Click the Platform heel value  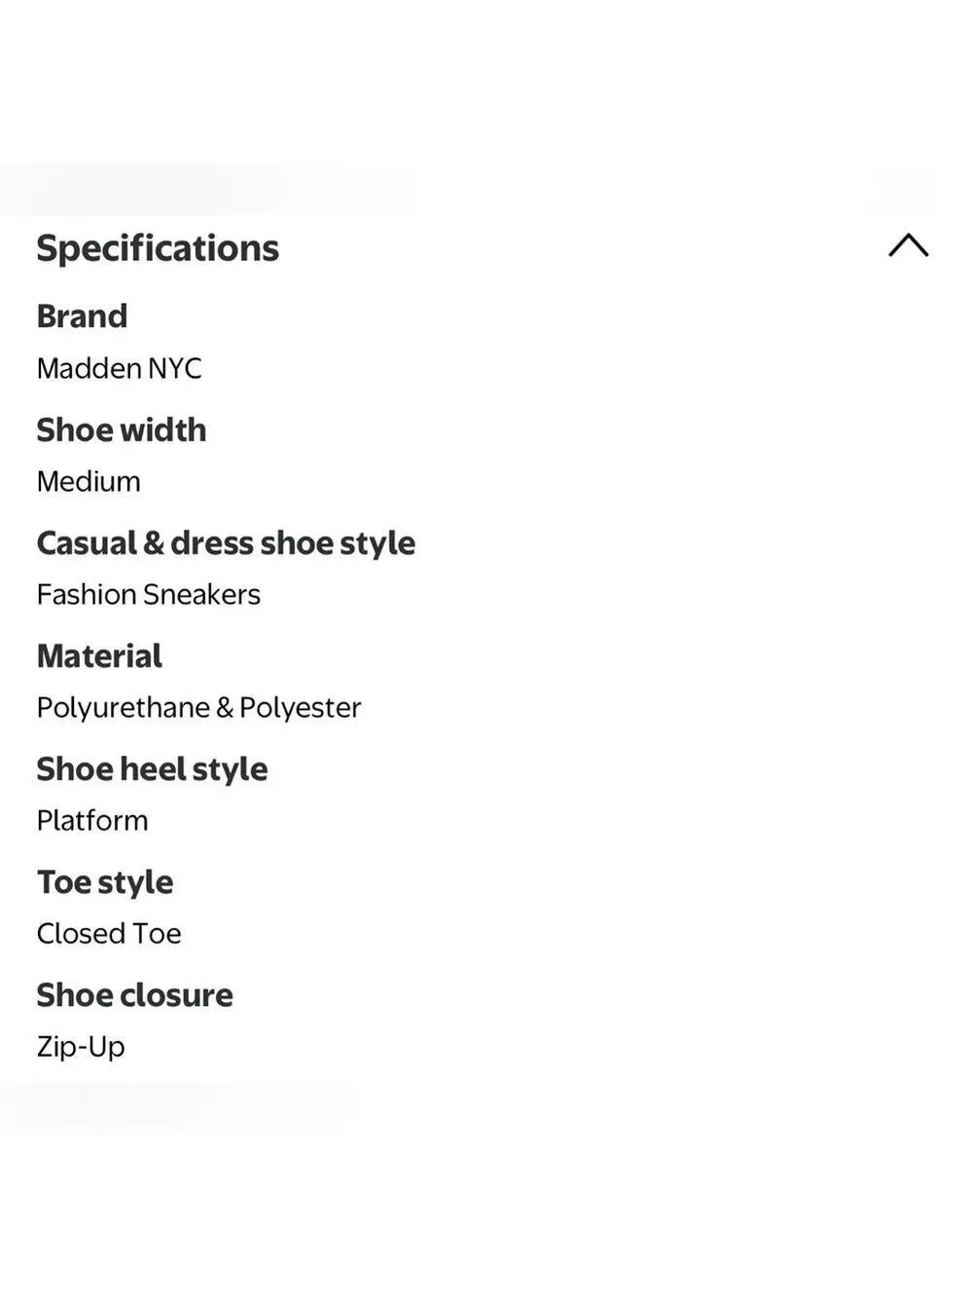pos(92,820)
